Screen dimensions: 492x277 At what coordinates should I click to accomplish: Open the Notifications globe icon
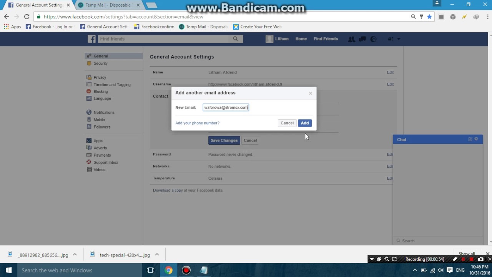[x=373, y=39]
